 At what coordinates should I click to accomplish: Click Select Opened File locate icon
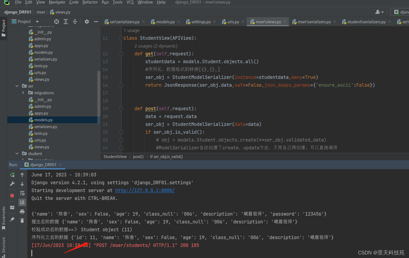(57, 22)
